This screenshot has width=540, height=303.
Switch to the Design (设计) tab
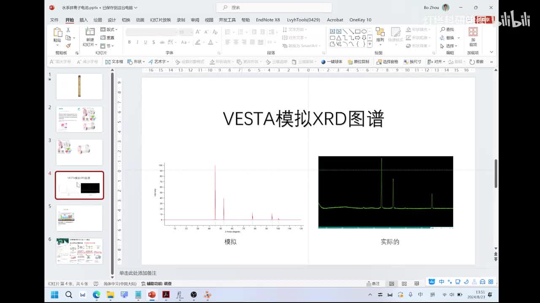click(x=112, y=20)
